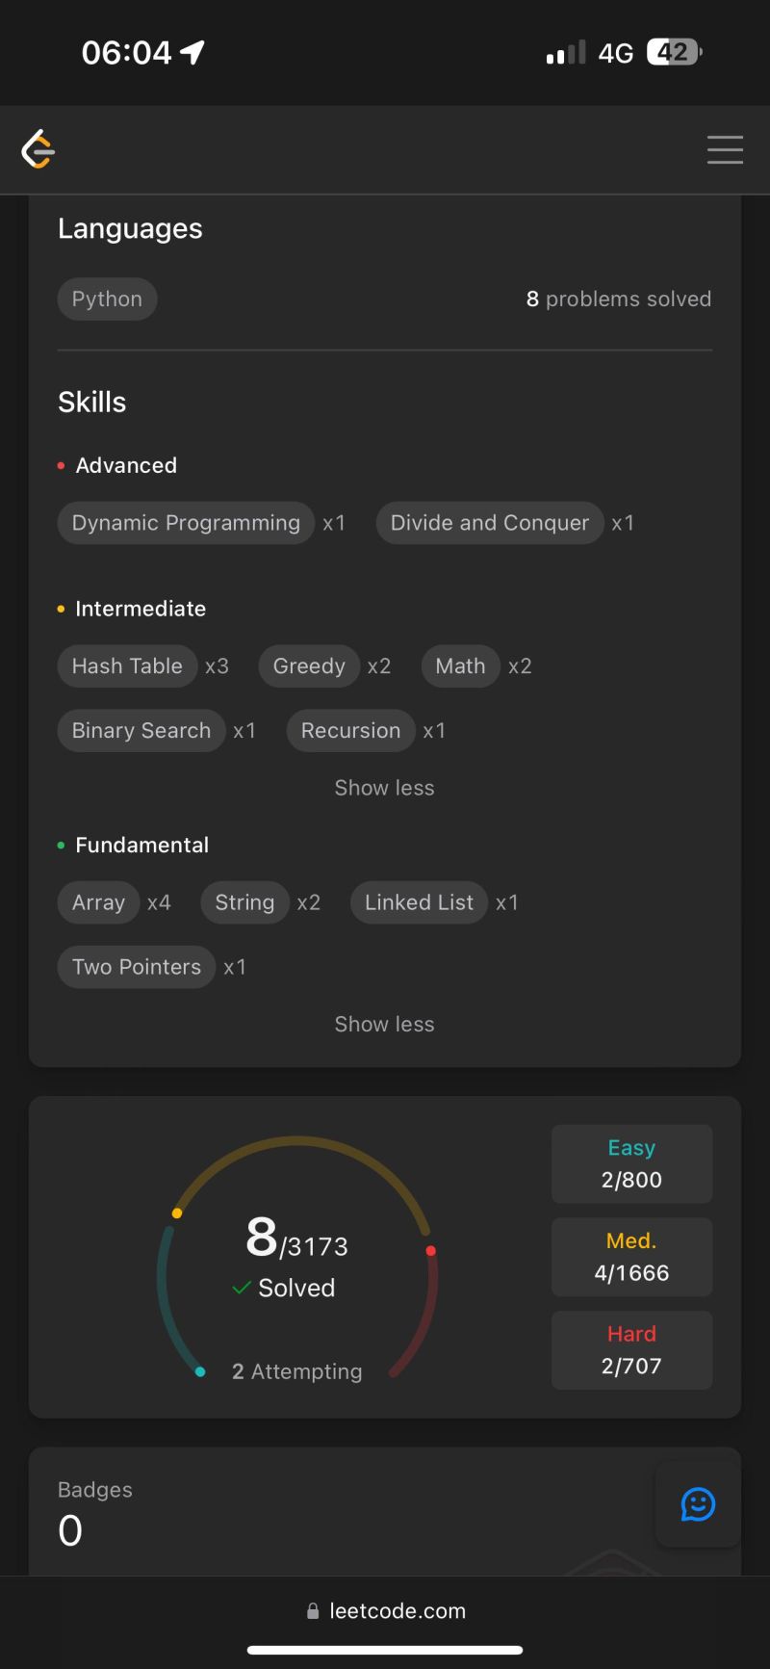Viewport: 770px width, 1669px height.
Task: Open the LeetCode logo home link
Action: (x=38, y=149)
